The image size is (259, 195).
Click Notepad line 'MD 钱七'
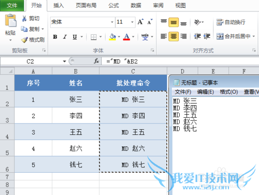[x=185, y=129]
